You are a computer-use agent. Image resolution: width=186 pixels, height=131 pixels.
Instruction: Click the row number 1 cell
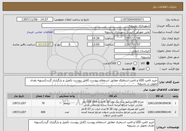click(175, 103)
